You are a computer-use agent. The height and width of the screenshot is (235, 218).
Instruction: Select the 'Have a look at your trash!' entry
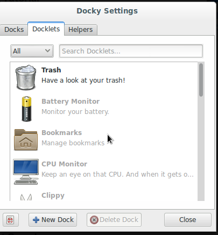83,80
